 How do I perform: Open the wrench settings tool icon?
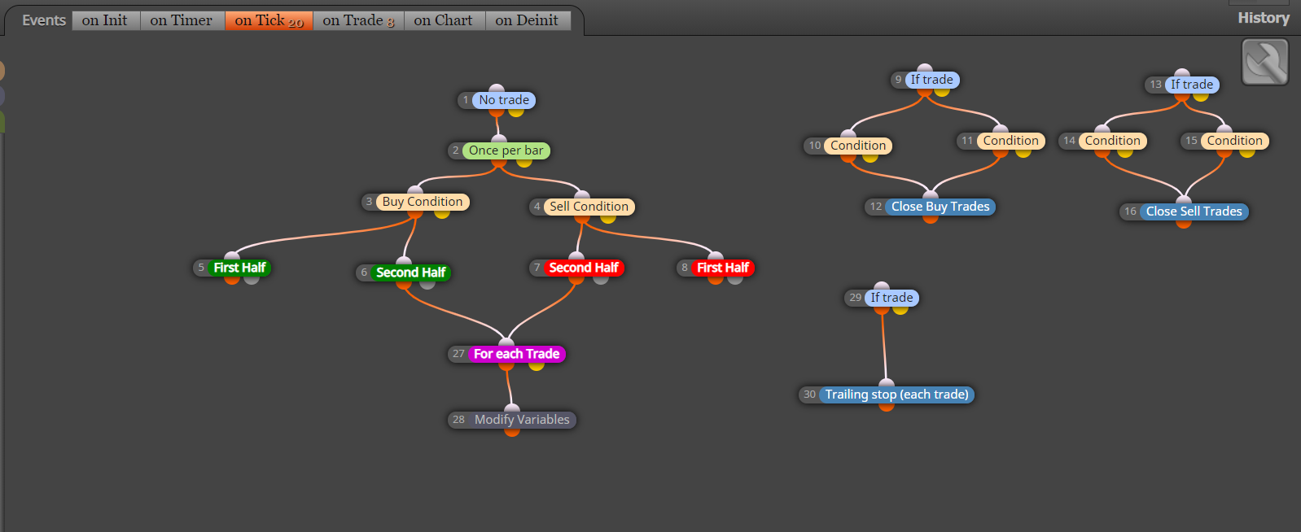pyautogui.click(x=1264, y=62)
